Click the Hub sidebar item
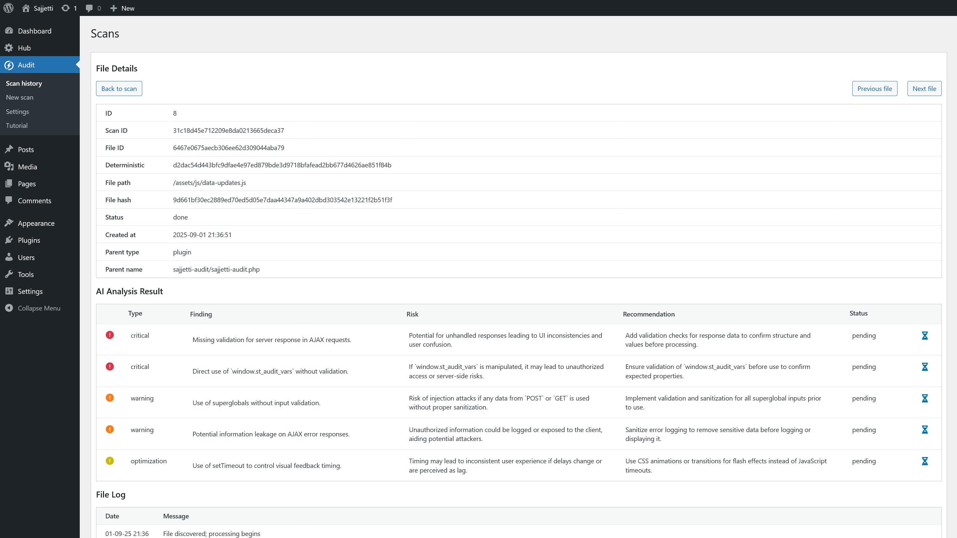The height and width of the screenshot is (538, 957). 24,48
